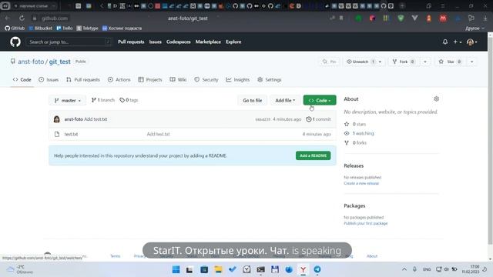Open the Teletype bookmark

87,28
